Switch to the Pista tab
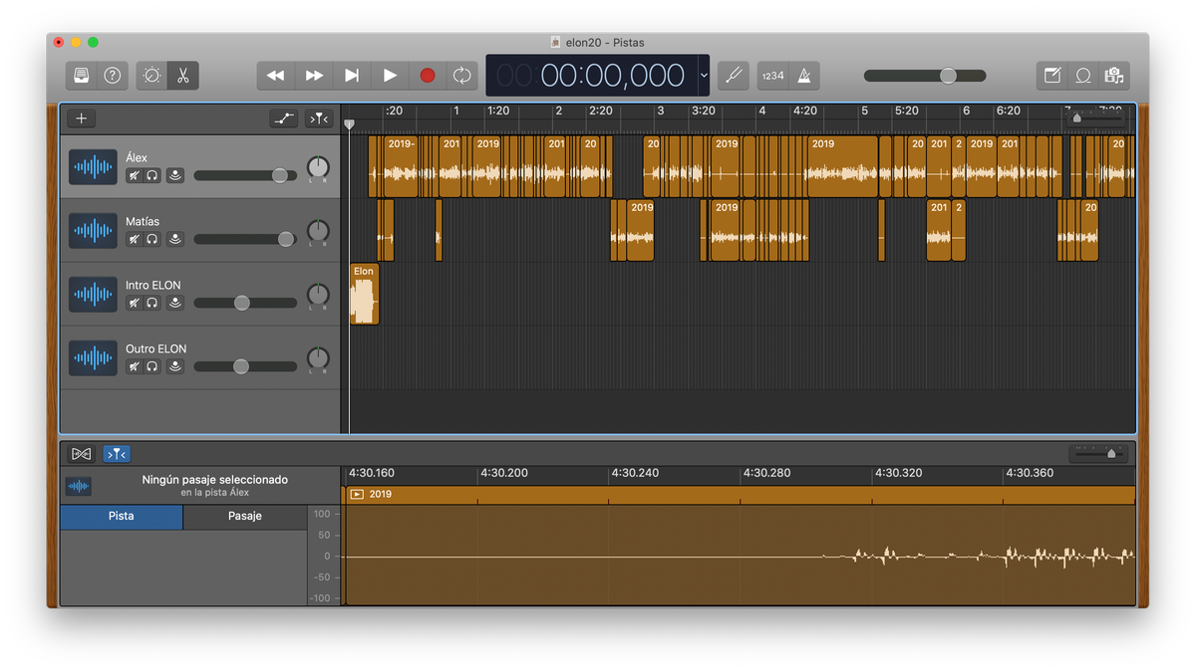Image resolution: width=1196 pixels, height=672 pixels. tap(122, 516)
